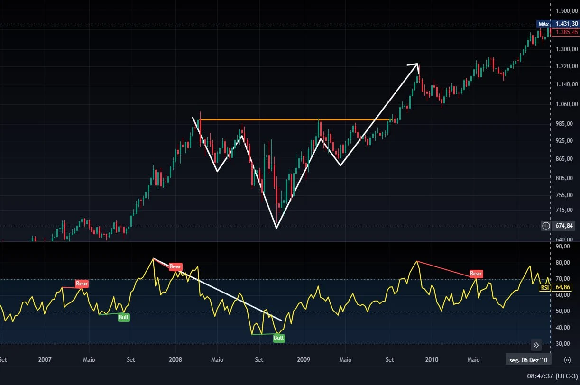This screenshot has height=385, width=580.
Task: Select the Bear divergence label near 2007 Maio
Action: click(82, 284)
